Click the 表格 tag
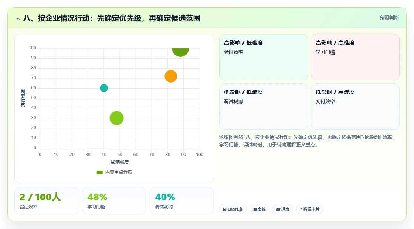 click(259, 209)
